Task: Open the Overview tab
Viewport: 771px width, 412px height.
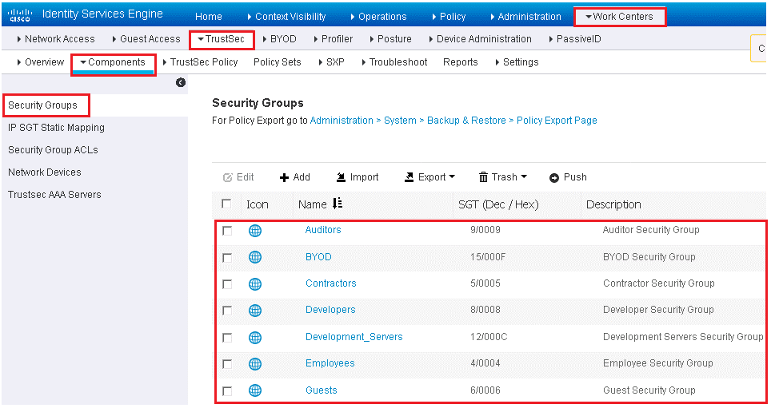Action: [40, 62]
